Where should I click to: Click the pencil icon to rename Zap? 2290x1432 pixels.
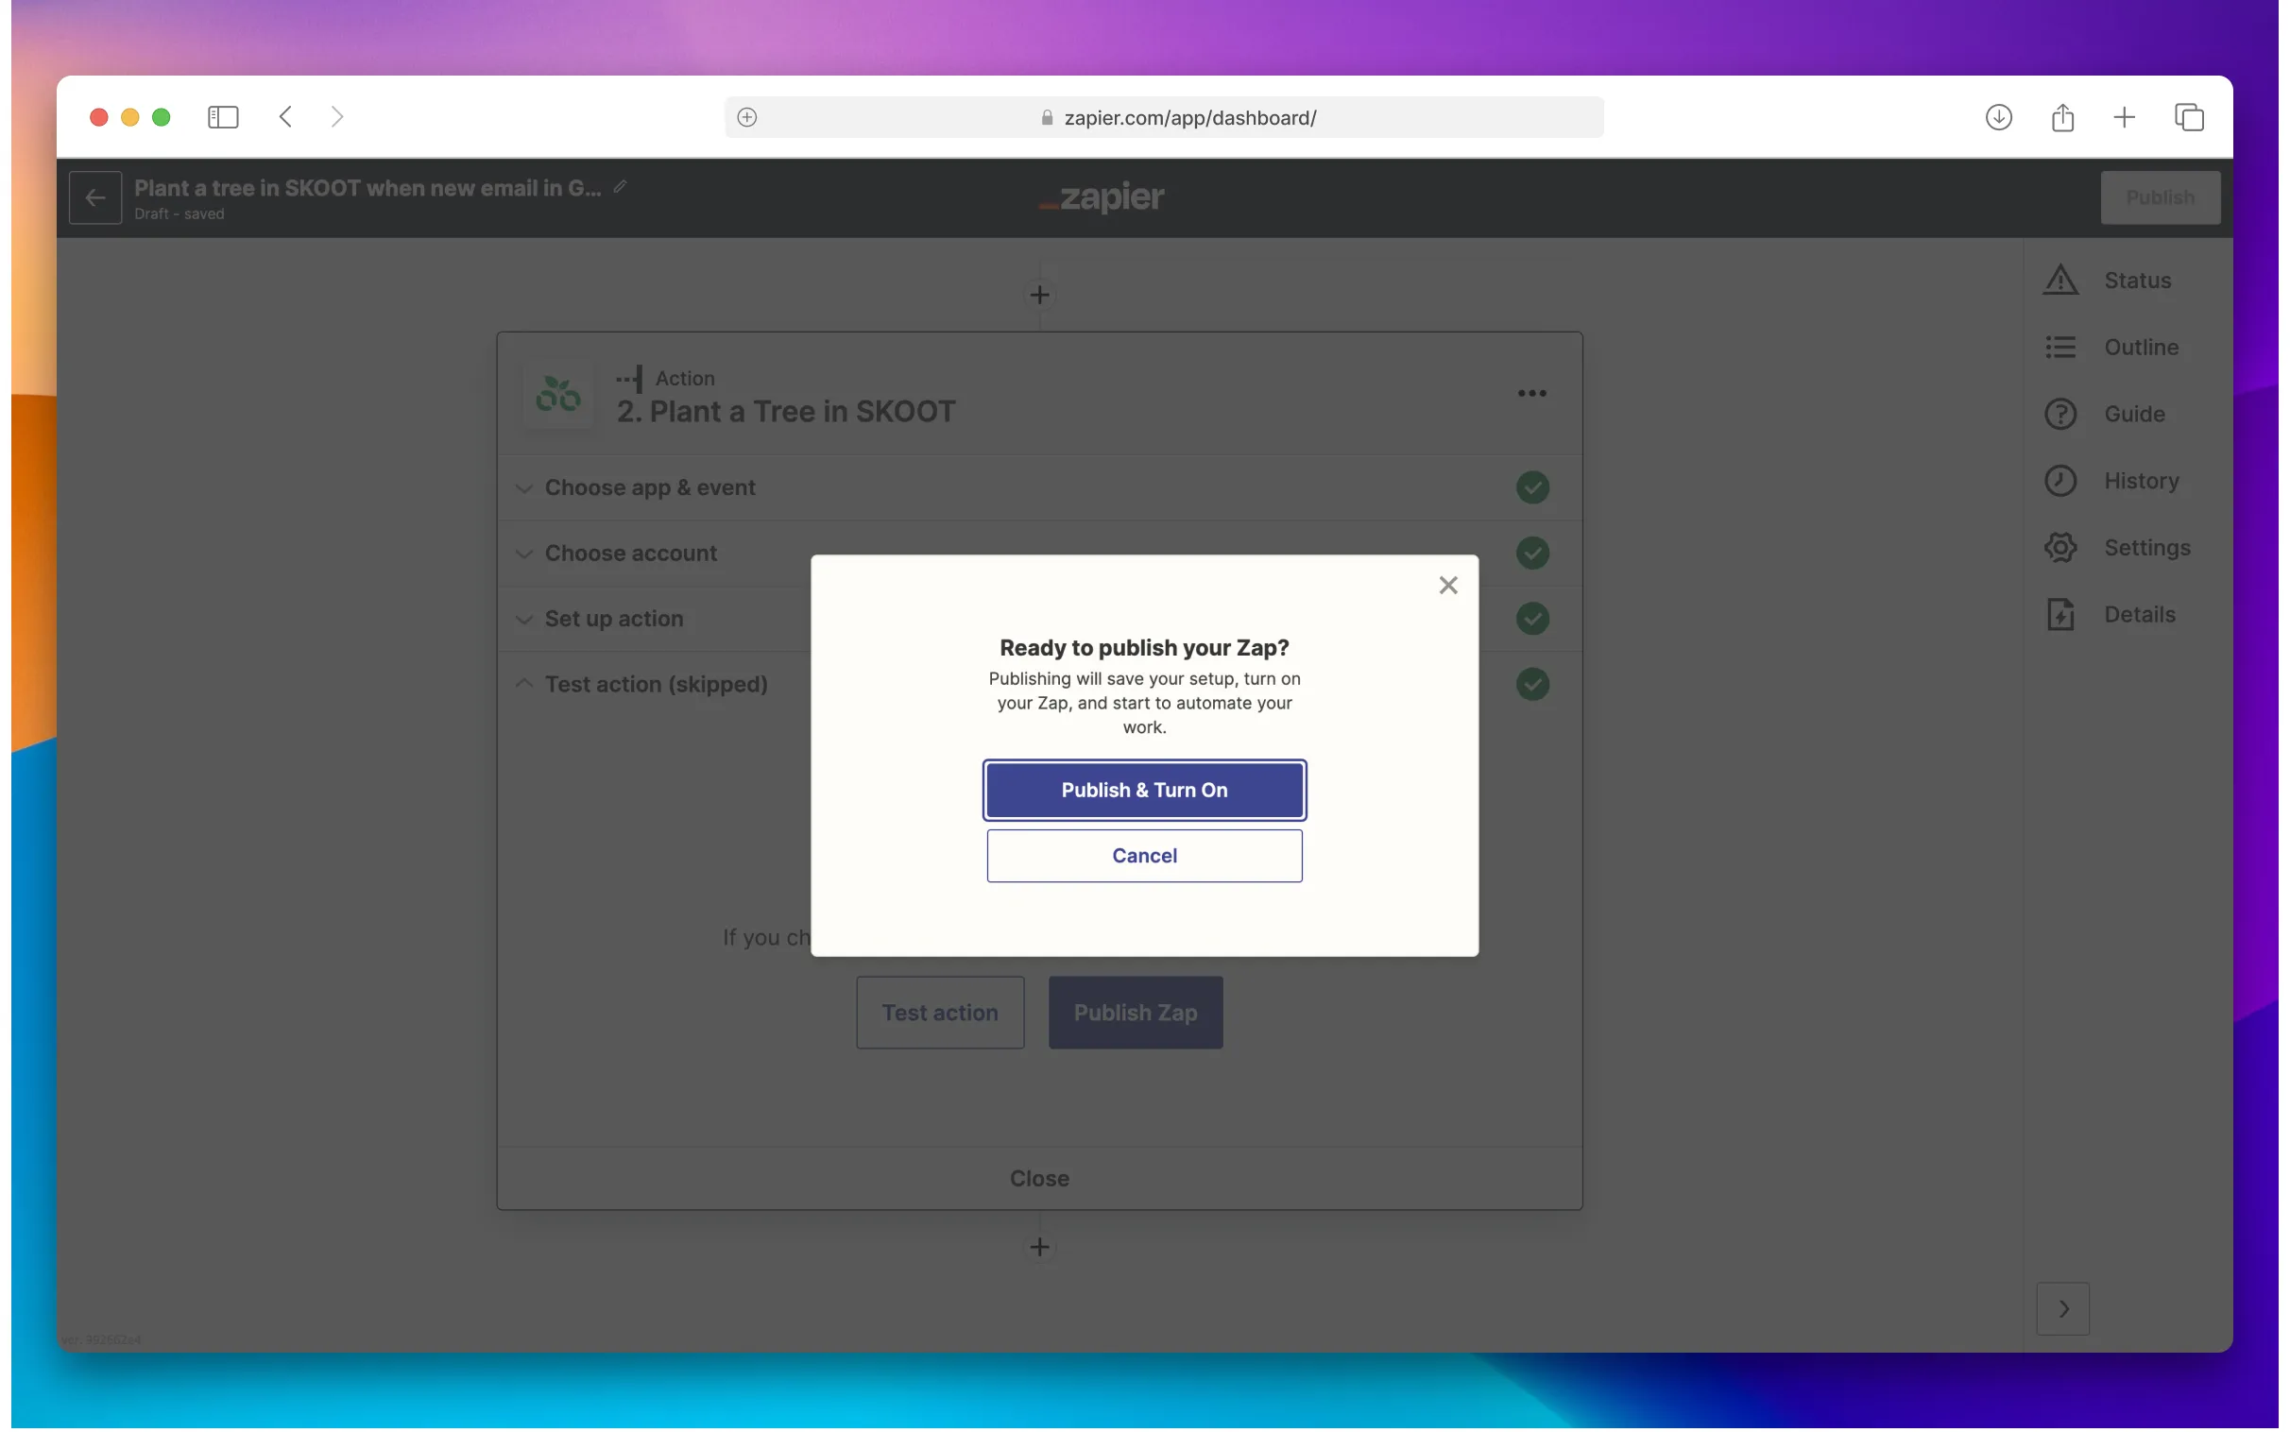tap(621, 187)
